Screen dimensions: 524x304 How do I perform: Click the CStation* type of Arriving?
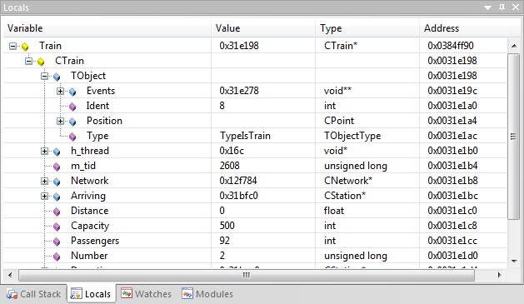pos(345,196)
